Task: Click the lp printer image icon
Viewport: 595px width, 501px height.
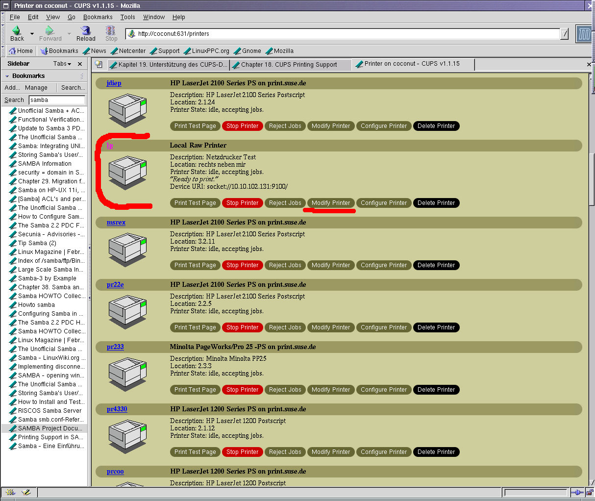Action: coord(127,173)
